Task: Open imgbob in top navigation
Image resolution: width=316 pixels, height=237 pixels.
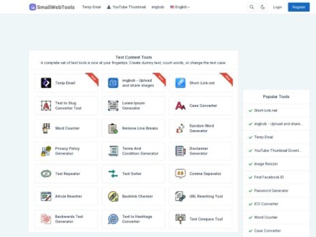Action: click(157, 7)
